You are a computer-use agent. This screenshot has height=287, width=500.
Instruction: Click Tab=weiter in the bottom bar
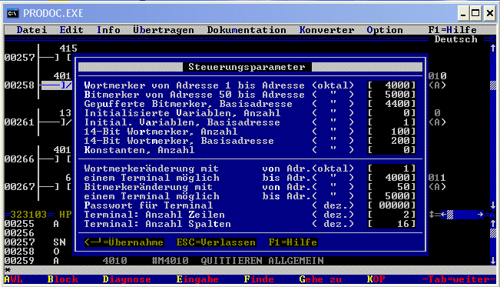[x=459, y=279]
